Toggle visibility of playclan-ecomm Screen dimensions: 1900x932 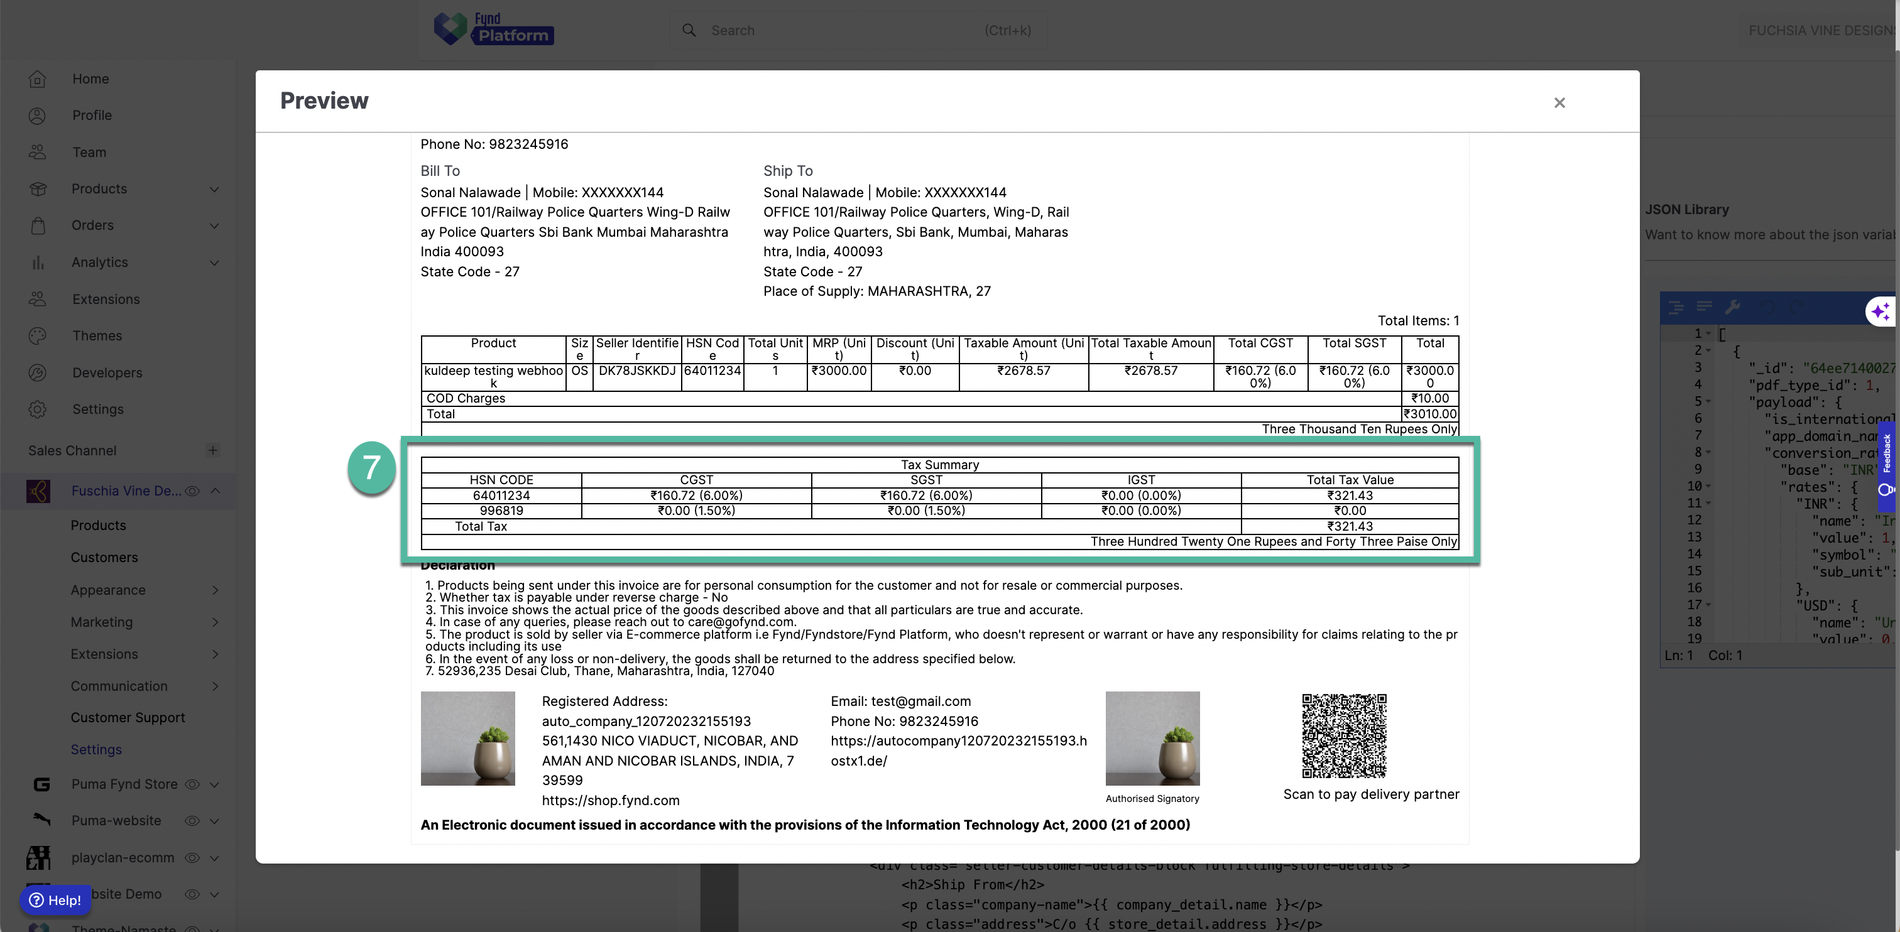point(192,857)
